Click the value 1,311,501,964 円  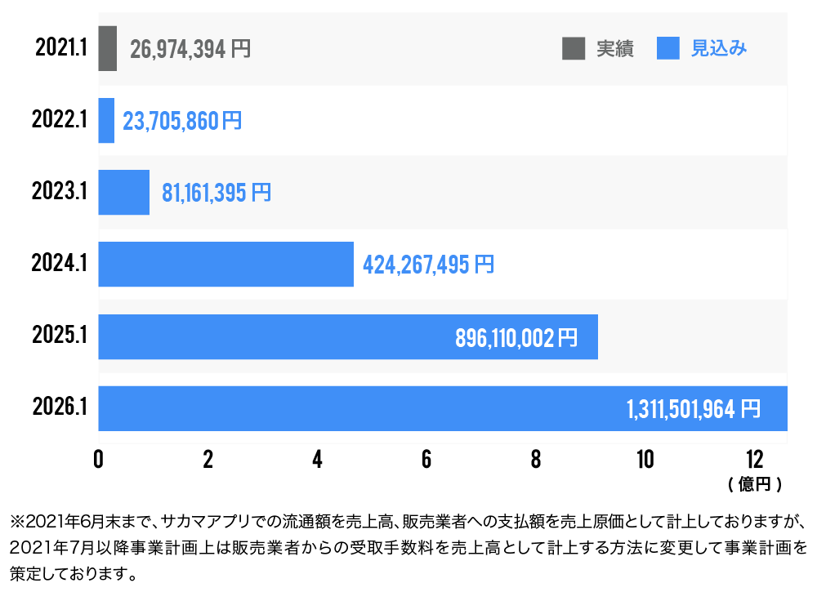point(694,410)
